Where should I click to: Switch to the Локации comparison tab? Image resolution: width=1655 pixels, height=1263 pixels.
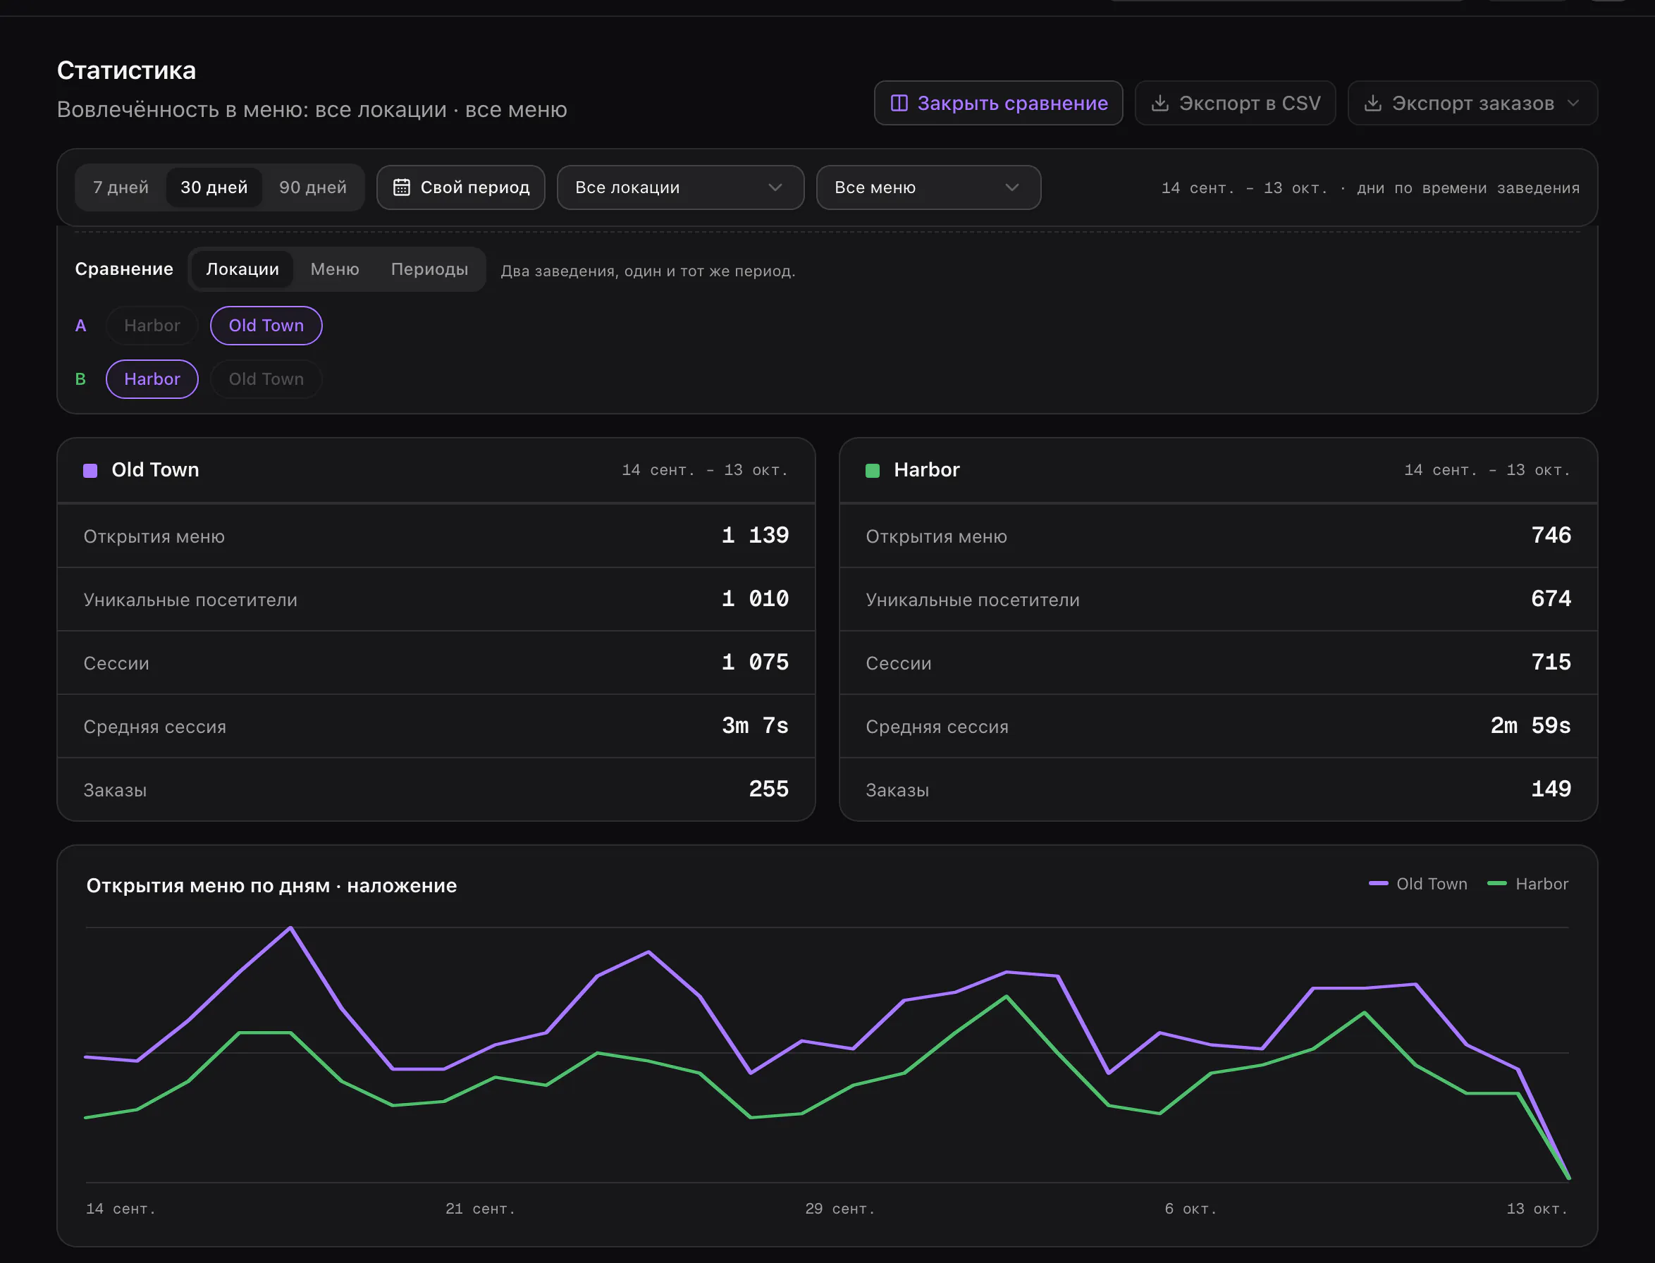coord(242,269)
